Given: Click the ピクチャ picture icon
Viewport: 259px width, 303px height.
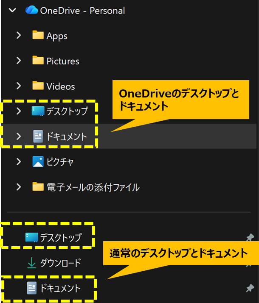Looking at the screenshot, I should pos(38,161).
